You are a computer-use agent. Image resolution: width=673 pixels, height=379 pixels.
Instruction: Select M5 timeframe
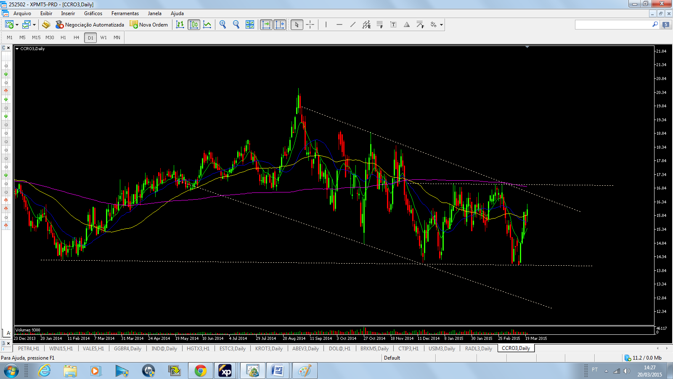[x=23, y=37]
